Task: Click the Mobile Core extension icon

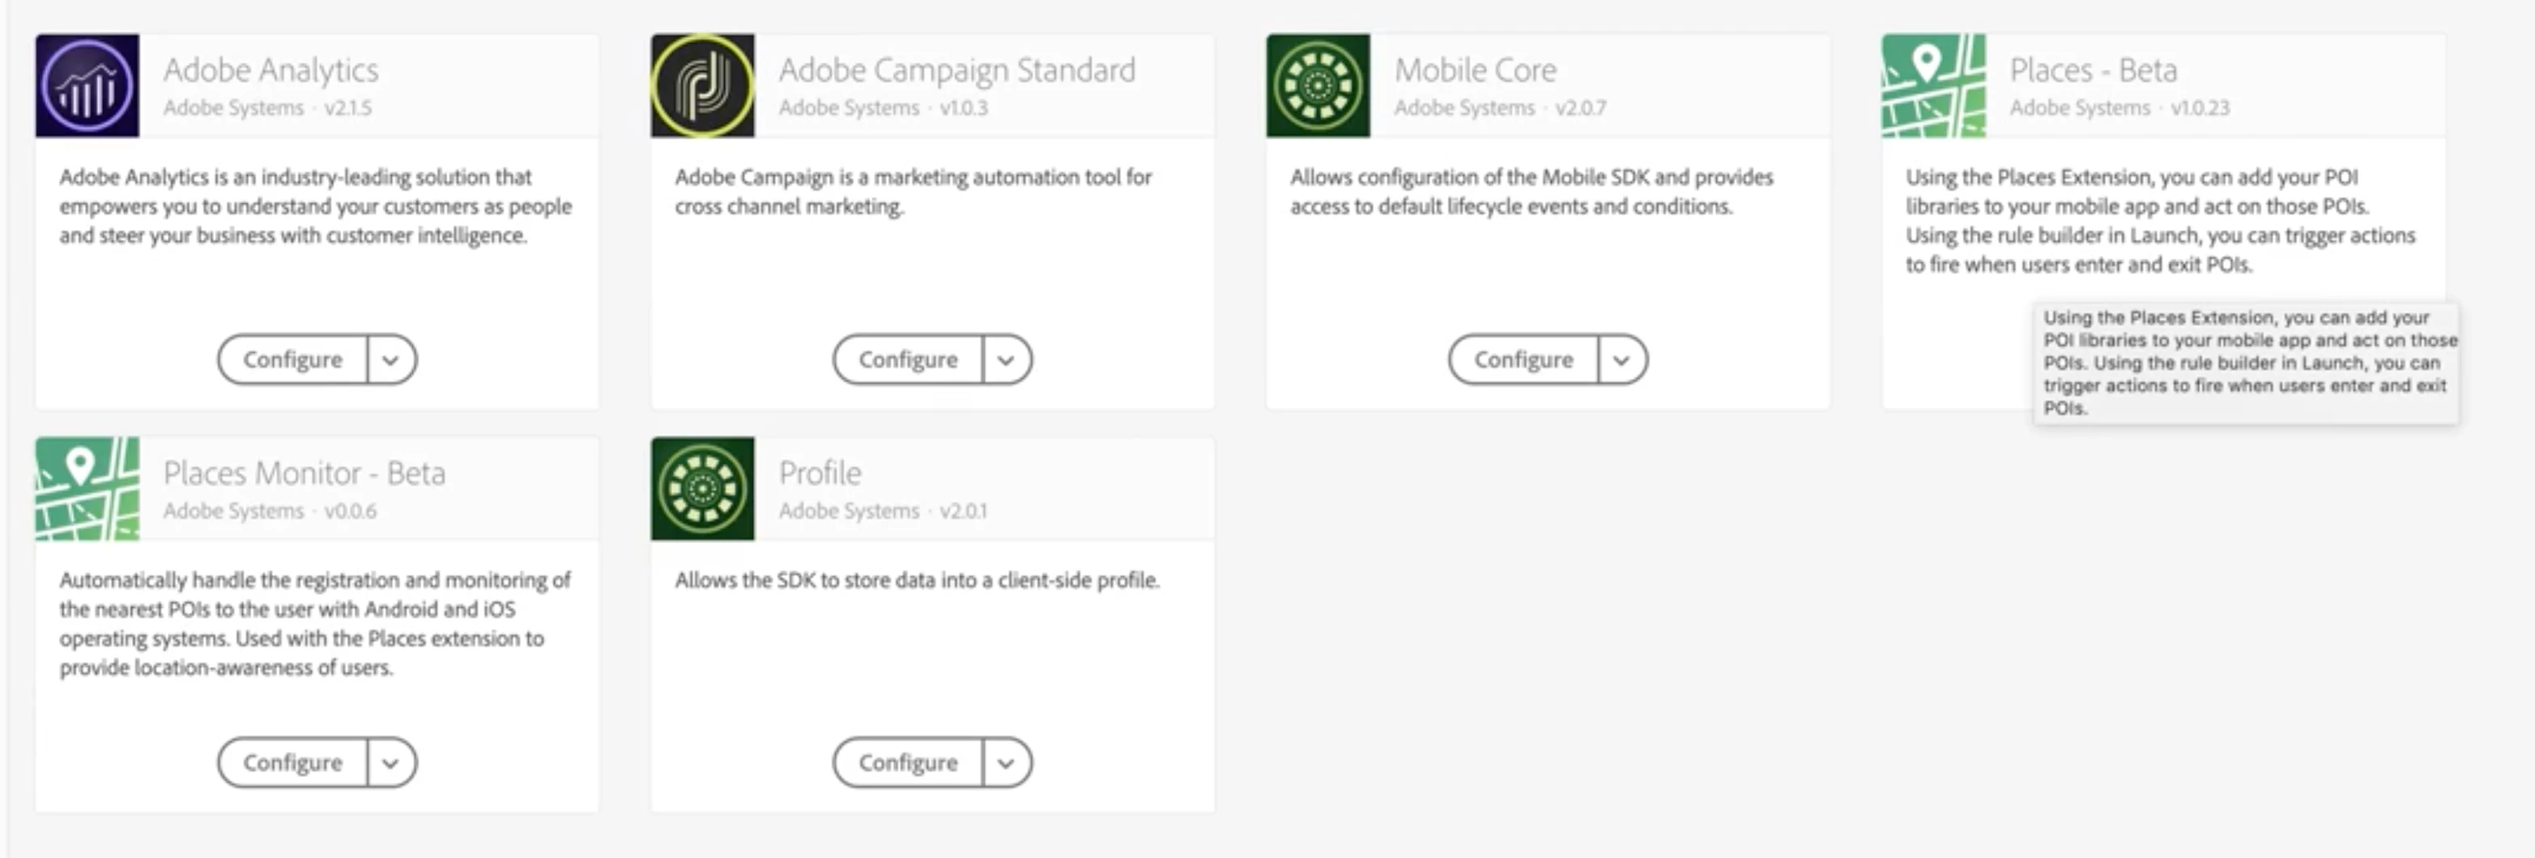Action: (1318, 86)
